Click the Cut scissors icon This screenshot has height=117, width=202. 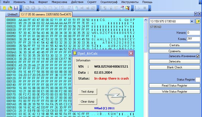tap(39, 8)
